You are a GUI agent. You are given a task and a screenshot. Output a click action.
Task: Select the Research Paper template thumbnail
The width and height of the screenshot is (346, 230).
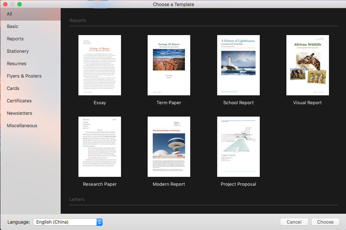(x=100, y=147)
